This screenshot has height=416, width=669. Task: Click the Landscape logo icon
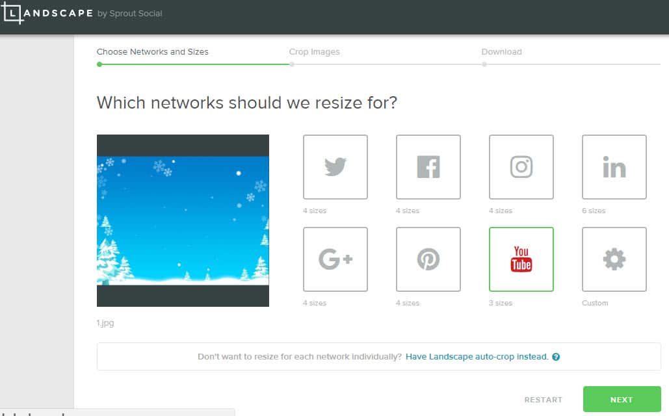[x=12, y=13]
